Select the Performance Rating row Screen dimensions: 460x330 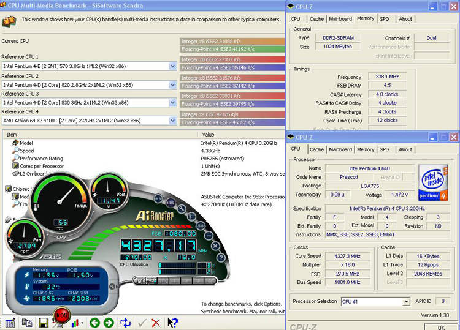pos(41,159)
